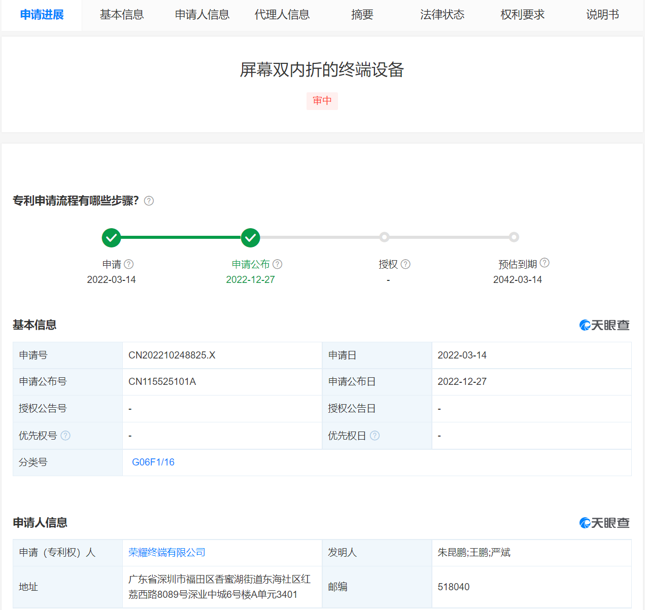Click help icon next to 优先权日
The image size is (645, 610).
[x=375, y=436]
